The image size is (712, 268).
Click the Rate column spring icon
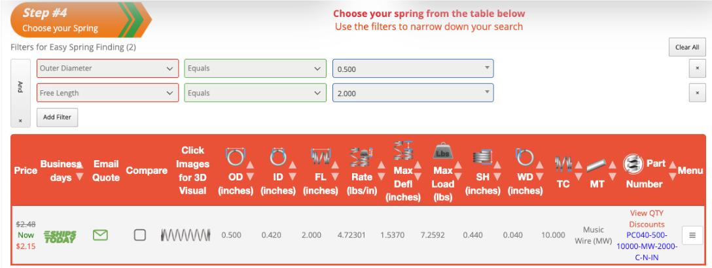361,157
